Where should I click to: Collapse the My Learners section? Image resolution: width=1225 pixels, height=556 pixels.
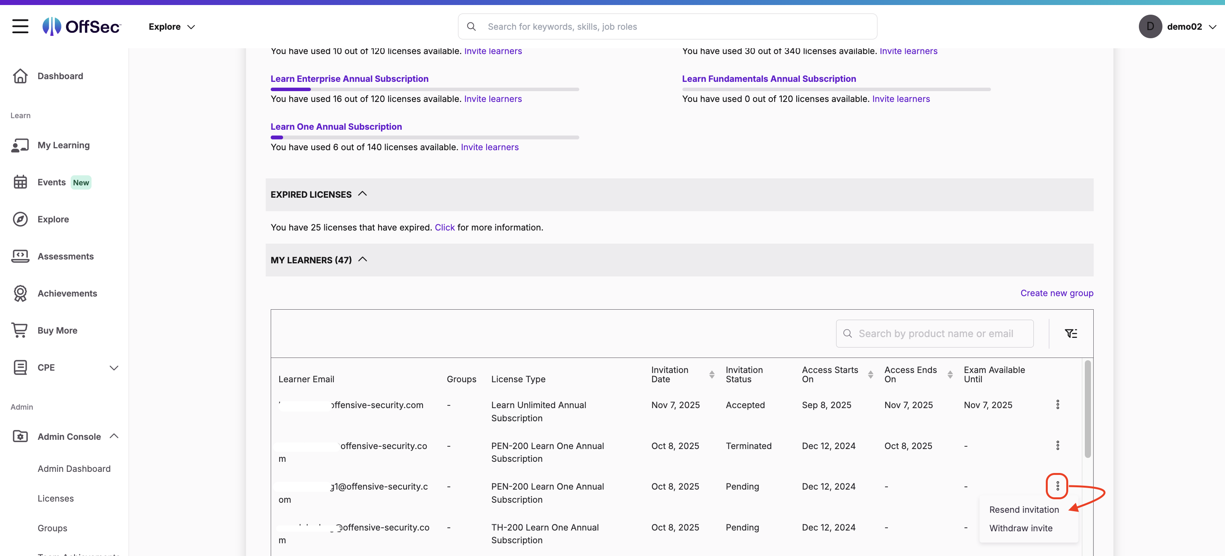click(362, 260)
